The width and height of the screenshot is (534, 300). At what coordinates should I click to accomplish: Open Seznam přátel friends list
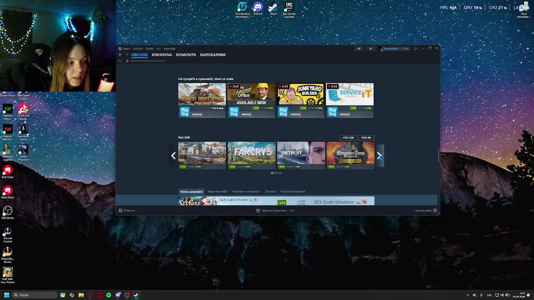pos(426,210)
